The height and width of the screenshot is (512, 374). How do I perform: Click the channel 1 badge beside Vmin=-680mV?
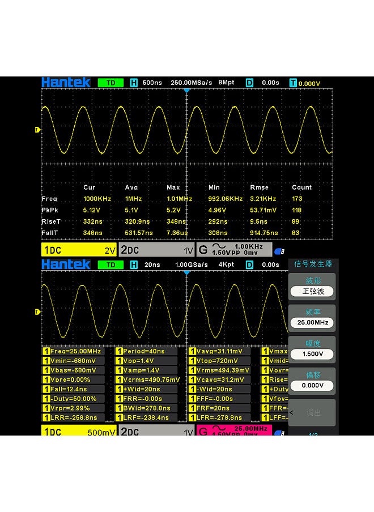(x=46, y=361)
